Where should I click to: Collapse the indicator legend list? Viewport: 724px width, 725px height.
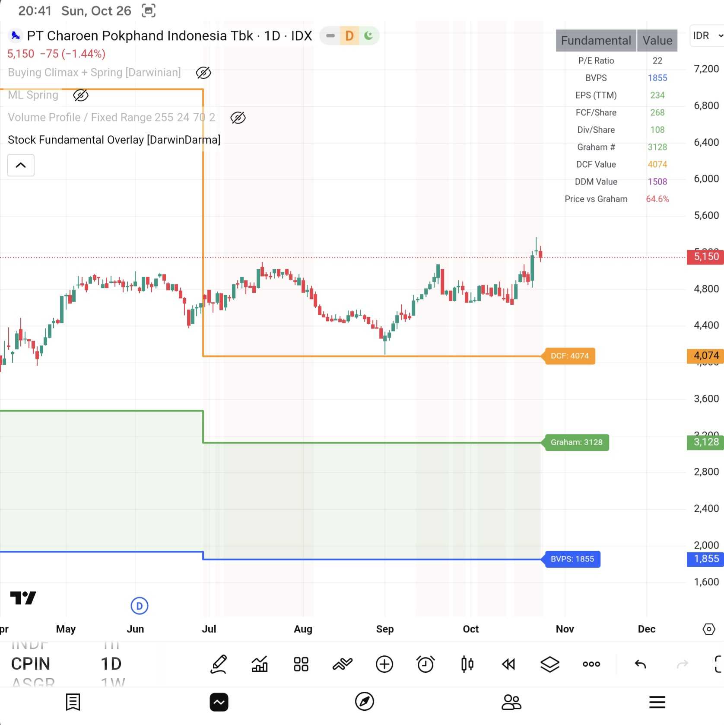pyautogui.click(x=21, y=165)
